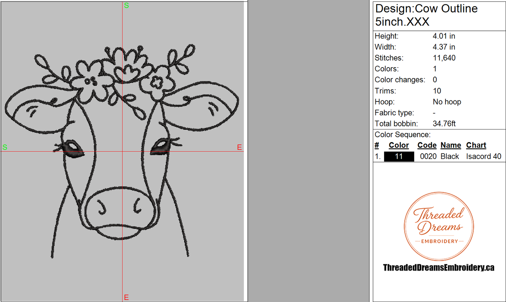Click the green 'S' marker atop the vertical line
The image size is (506, 302).
(126, 6)
